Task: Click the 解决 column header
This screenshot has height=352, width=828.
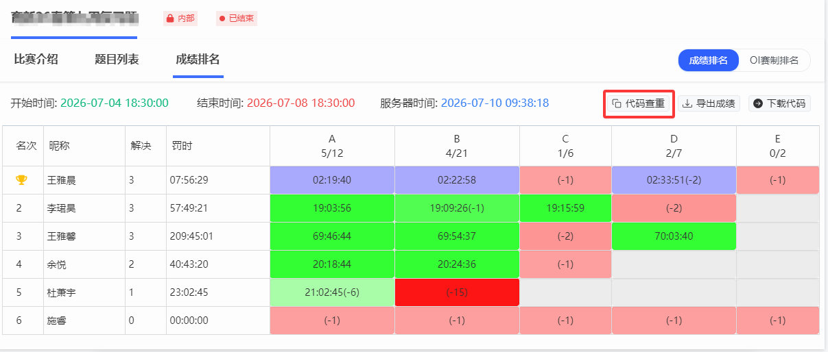Action: click(141, 146)
